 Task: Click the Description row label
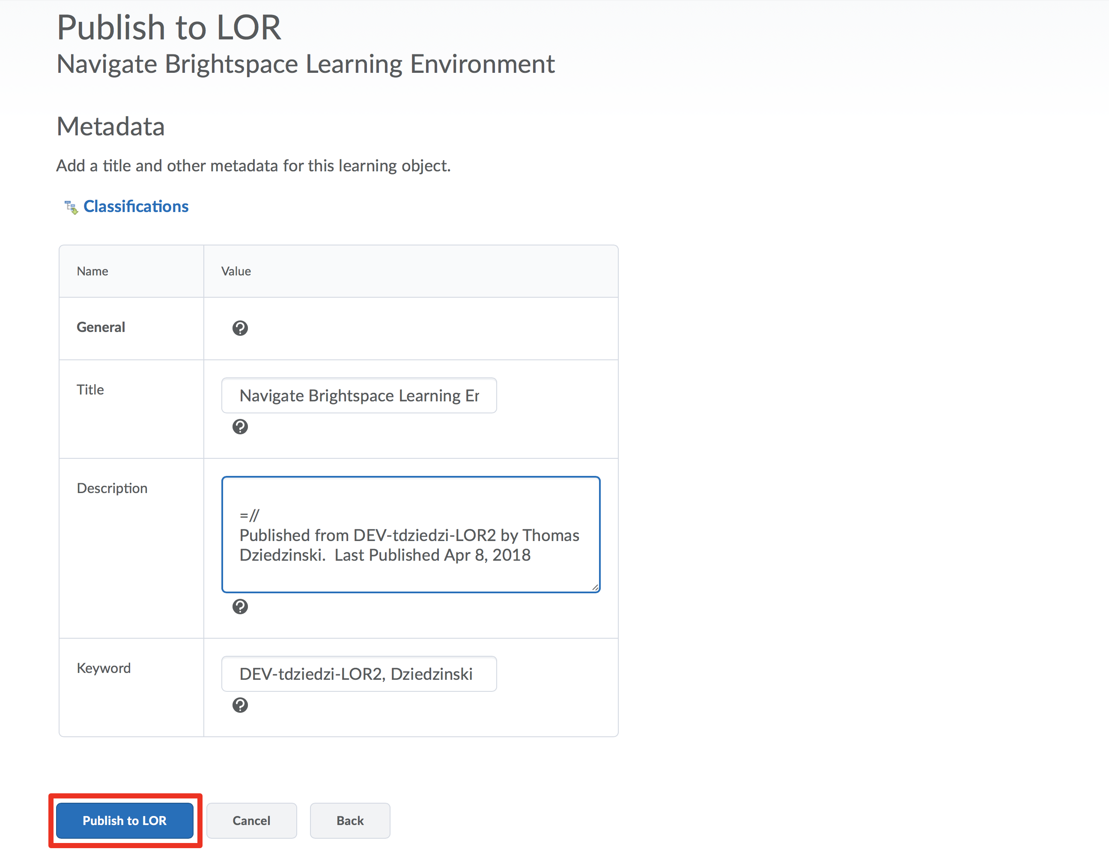pyautogui.click(x=112, y=488)
